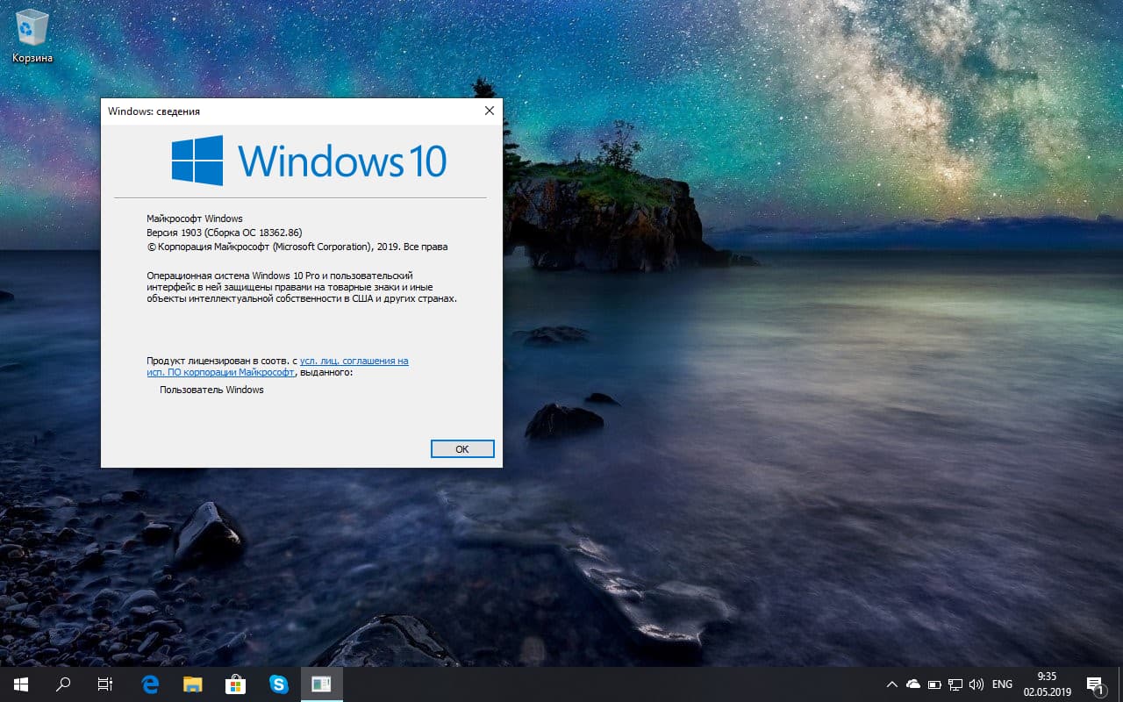The width and height of the screenshot is (1123, 702).
Task: Open File Explorer
Action: point(191,684)
